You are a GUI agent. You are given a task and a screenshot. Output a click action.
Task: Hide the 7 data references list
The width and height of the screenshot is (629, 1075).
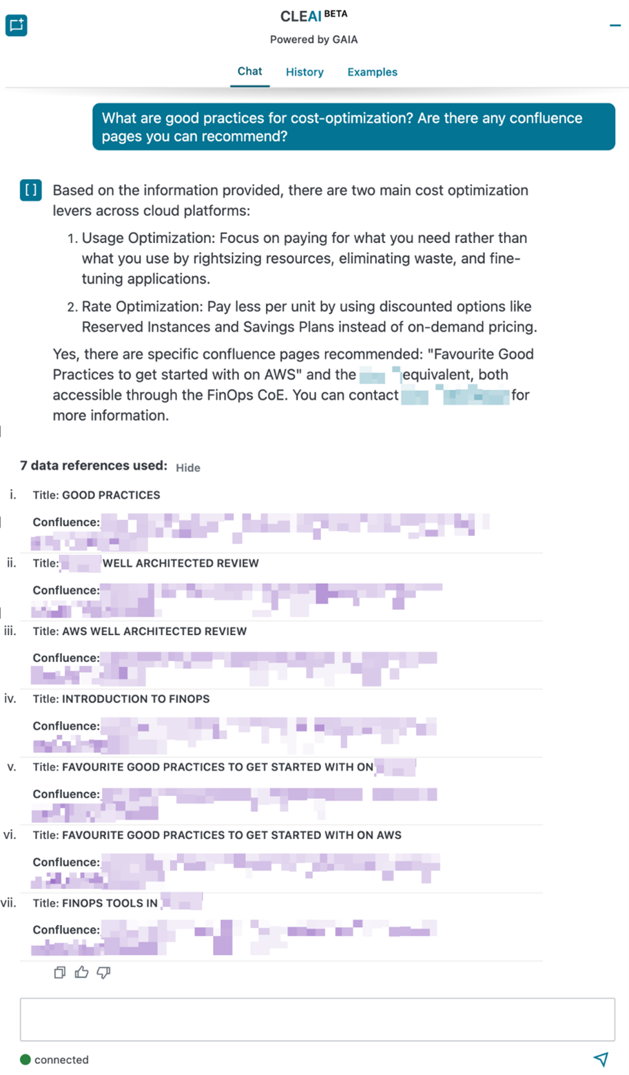click(x=187, y=468)
